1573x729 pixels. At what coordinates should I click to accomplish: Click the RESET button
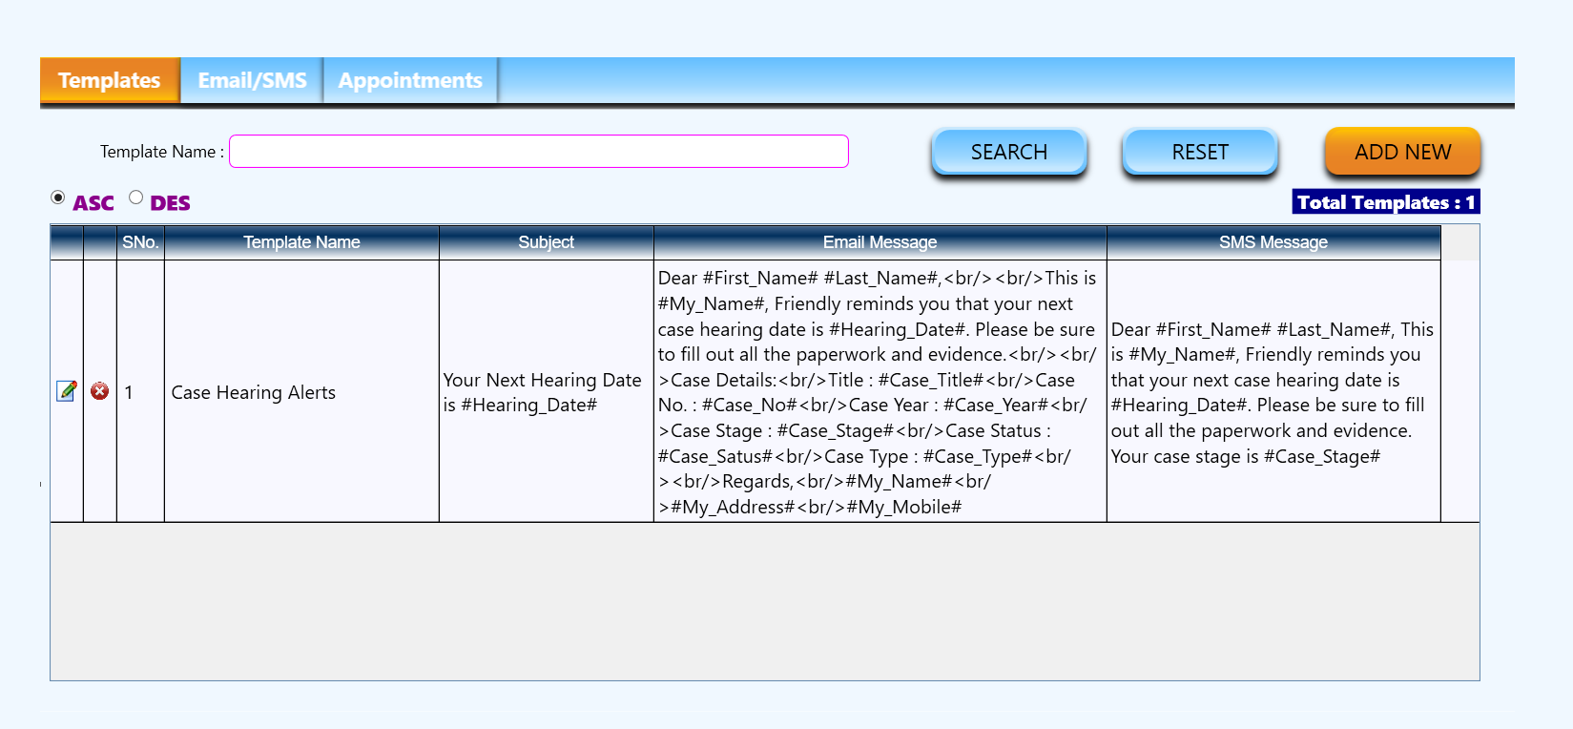tap(1199, 153)
